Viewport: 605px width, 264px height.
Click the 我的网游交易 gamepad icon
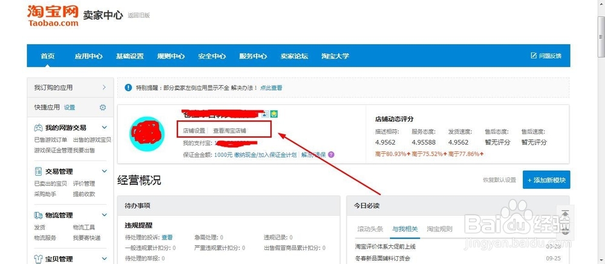click(x=38, y=128)
